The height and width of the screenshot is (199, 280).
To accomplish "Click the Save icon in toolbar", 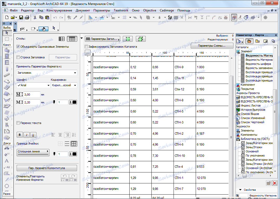I will (x=21, y=17).
